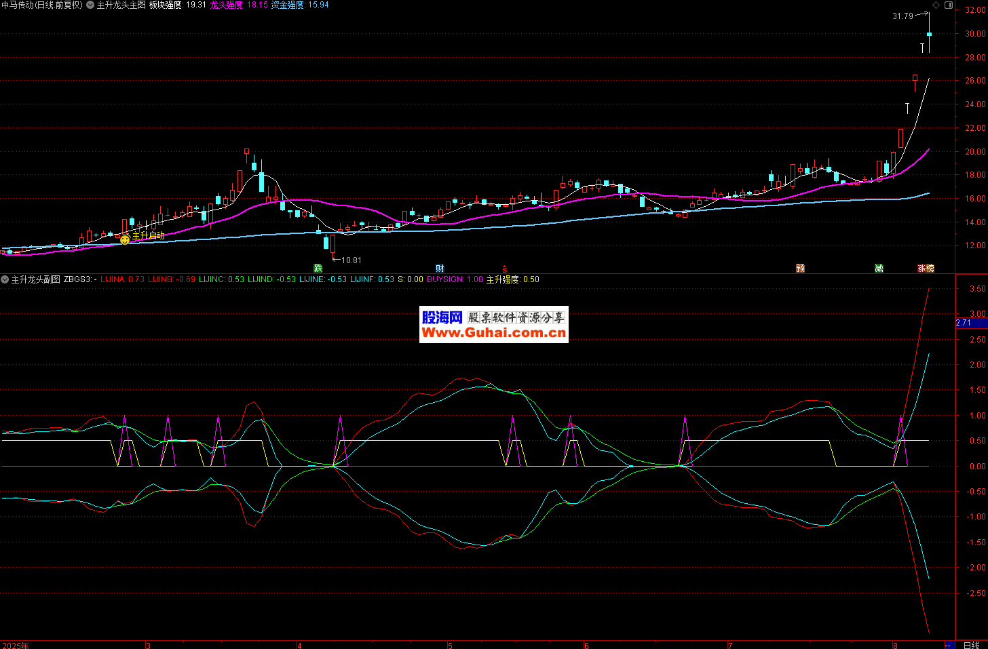Click the orange 预 info marker
The height and width of the screenshot is (649, 988).
point(800,269)
